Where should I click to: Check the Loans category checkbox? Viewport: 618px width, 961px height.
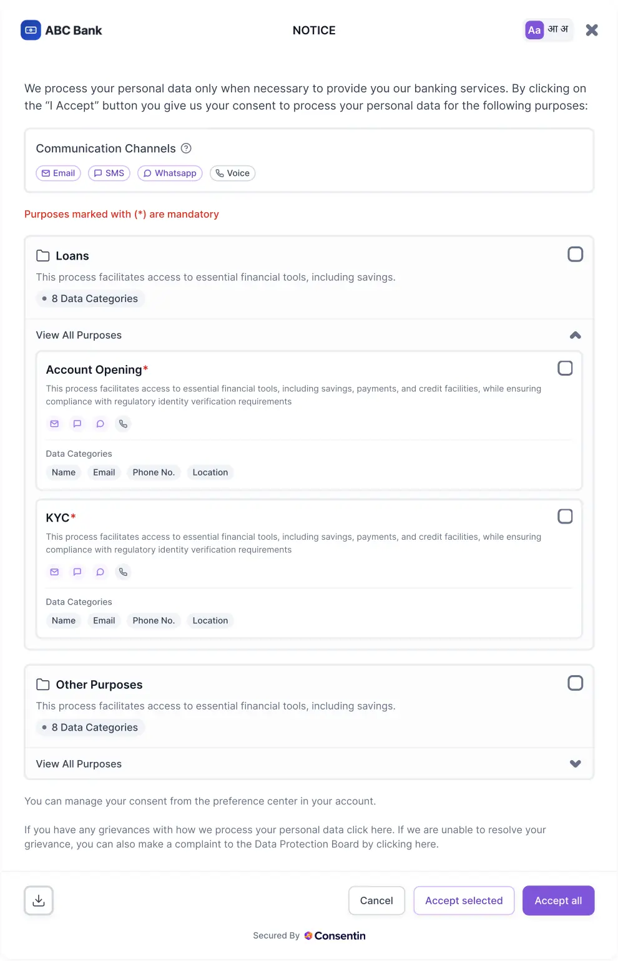[x=575, y=254]
